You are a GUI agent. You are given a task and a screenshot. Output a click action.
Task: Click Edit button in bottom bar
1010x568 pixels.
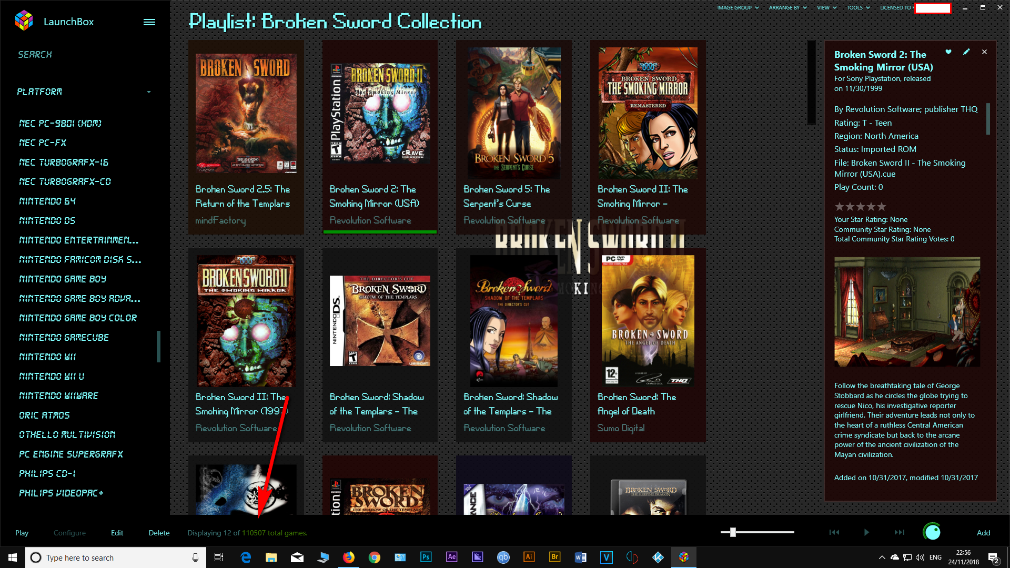[x=117, y=533]
